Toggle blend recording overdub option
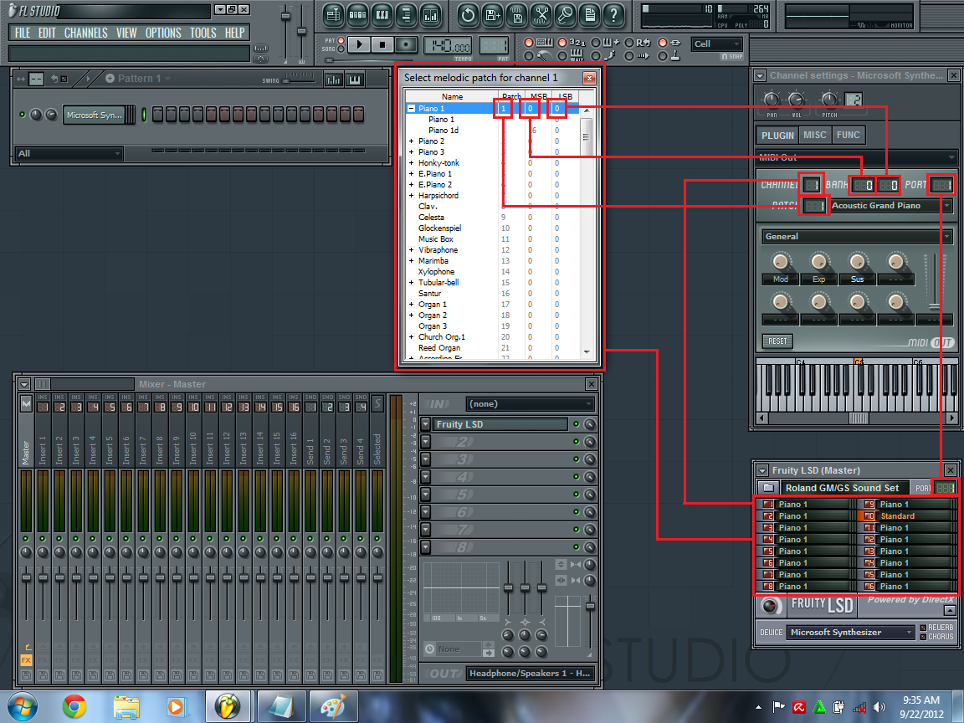This screenshot has height=723, width=964. [x=595, y=43]
